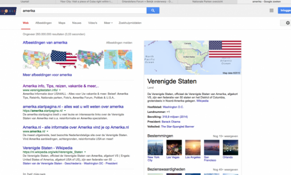The width and height of the screenshot is (291, 175).
Task: Open the third US political map thumbnail
Action: [x=90, y=59]
